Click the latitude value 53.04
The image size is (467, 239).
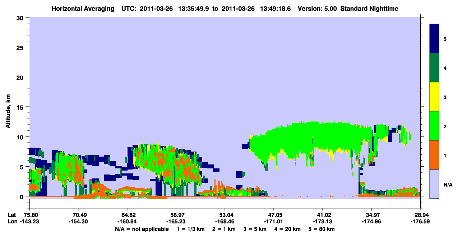tap(225, 215)
